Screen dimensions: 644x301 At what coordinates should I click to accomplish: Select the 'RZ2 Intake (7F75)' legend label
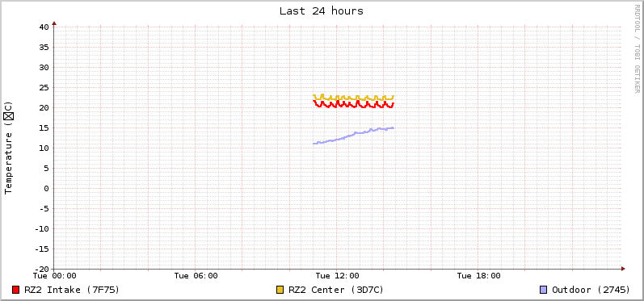tap(72, 290)
